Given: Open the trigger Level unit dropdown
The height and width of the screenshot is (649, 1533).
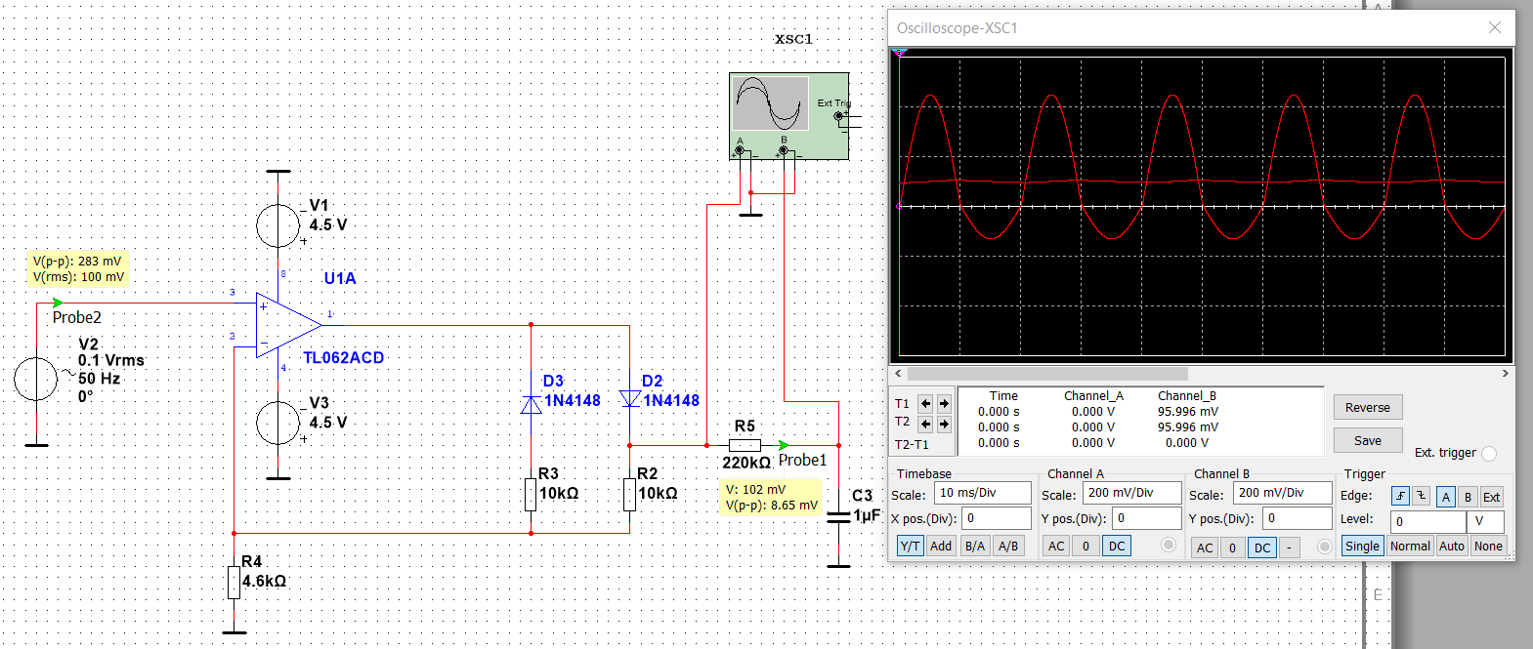Looking at the screenshot, I should (x=1485, y=521).
